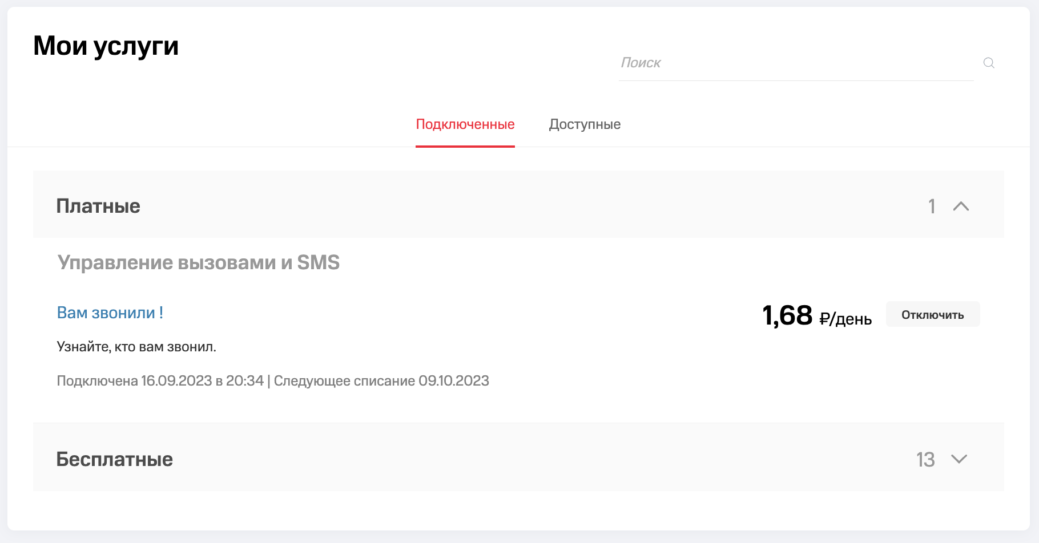Click the Мои услуги page heading

106,46
